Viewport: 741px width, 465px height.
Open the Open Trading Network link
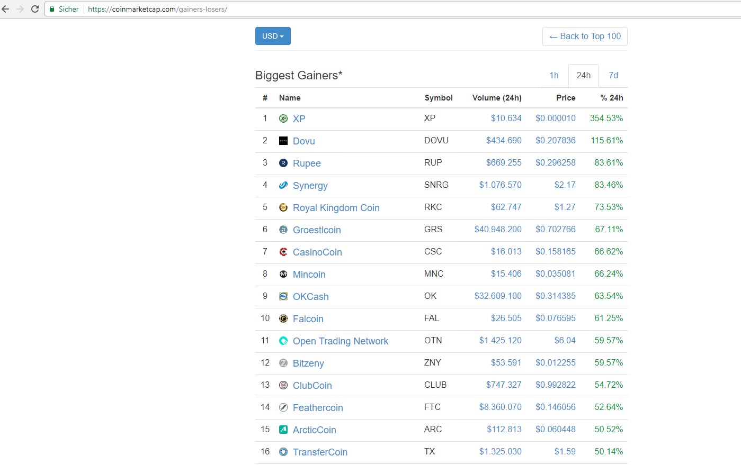click(341, 341)
